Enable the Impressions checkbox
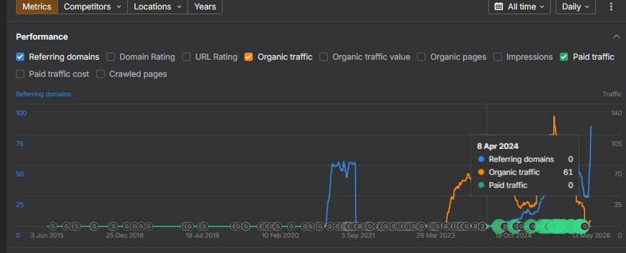Screen dimensions: 626x253 498,57
